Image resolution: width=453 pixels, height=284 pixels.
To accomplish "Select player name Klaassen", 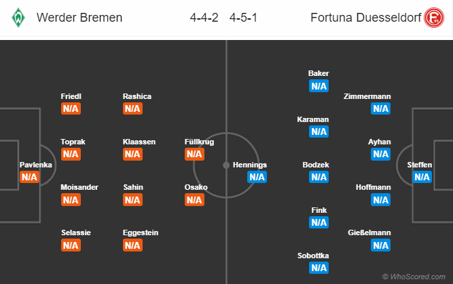I will [x=139, y=142].
